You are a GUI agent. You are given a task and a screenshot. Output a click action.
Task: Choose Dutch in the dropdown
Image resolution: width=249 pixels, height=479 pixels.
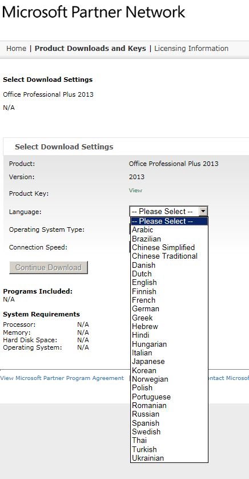pos(169,274)
